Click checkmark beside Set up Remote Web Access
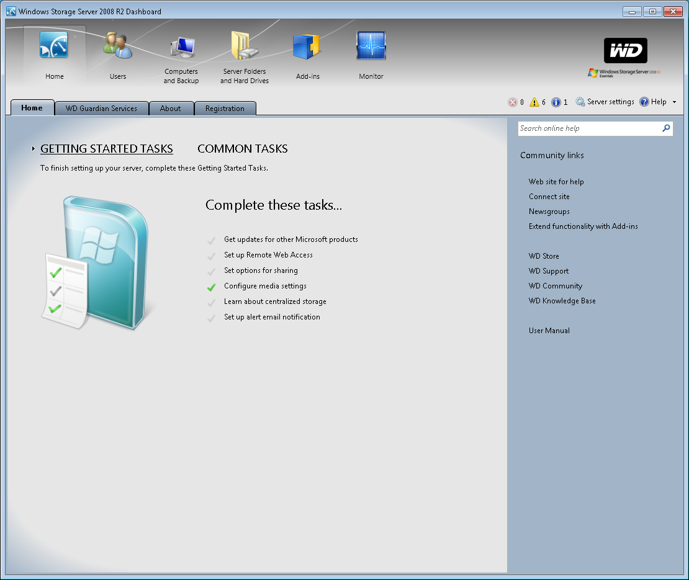This screenshot has width=689, height=580. (212, 256)
